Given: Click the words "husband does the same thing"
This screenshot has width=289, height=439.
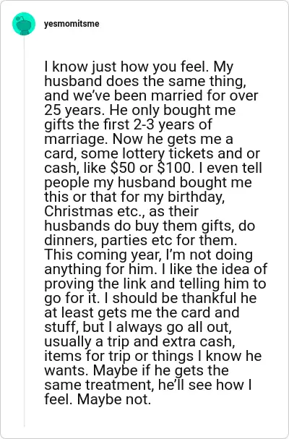Looking at the screenshot, I should [144, 82].
